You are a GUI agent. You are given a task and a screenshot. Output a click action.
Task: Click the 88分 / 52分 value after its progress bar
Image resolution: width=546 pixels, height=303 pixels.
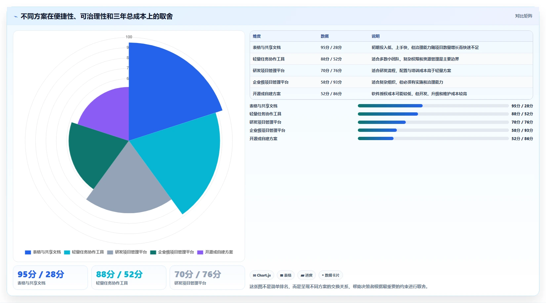pos(522,114)
